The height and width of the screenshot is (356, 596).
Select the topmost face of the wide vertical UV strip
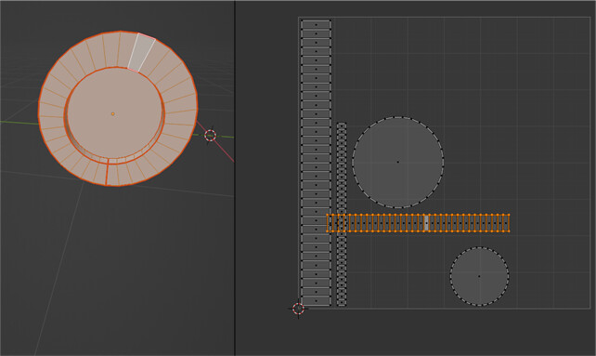[x=316, y=24]
